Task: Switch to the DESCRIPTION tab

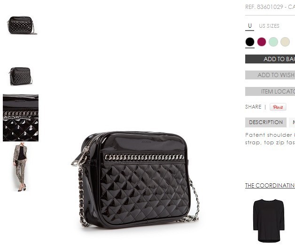Action: (x=266, y=122)
